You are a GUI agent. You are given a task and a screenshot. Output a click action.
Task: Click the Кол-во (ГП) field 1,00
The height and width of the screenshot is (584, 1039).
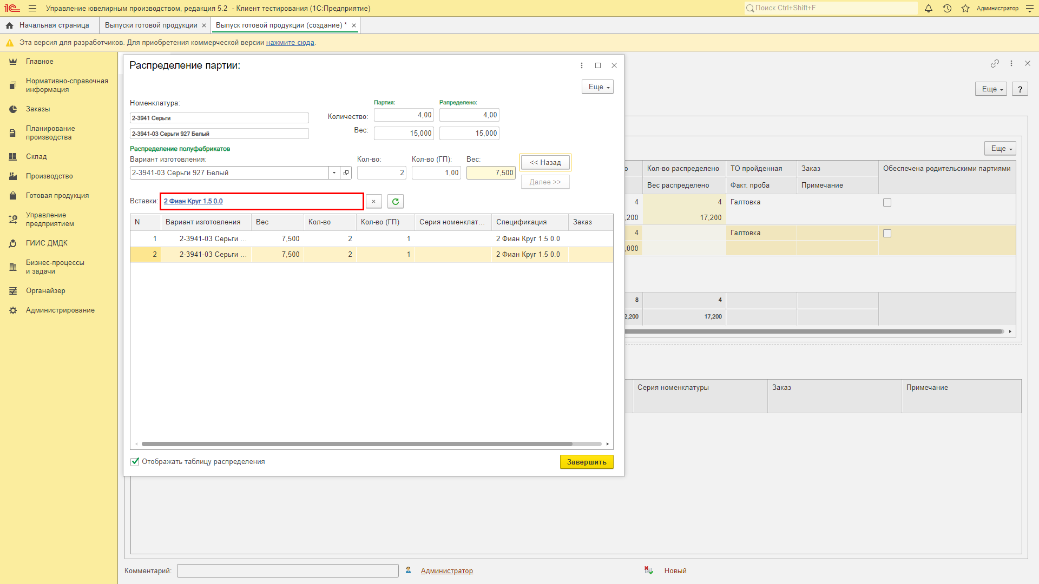pos(436,173)
